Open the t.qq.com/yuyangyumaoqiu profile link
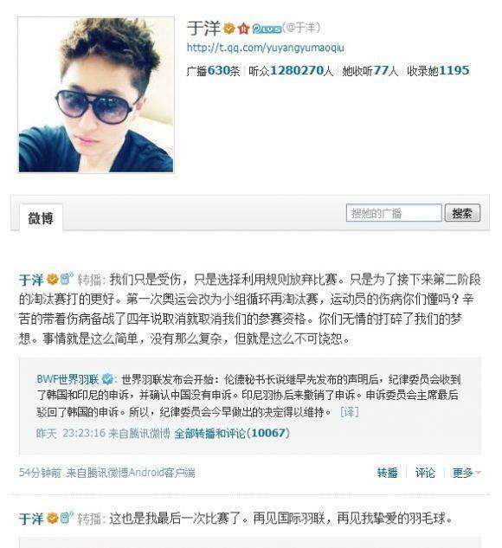Screen dimensions: 502x548 pyautogui.click(x=265, y=48)
